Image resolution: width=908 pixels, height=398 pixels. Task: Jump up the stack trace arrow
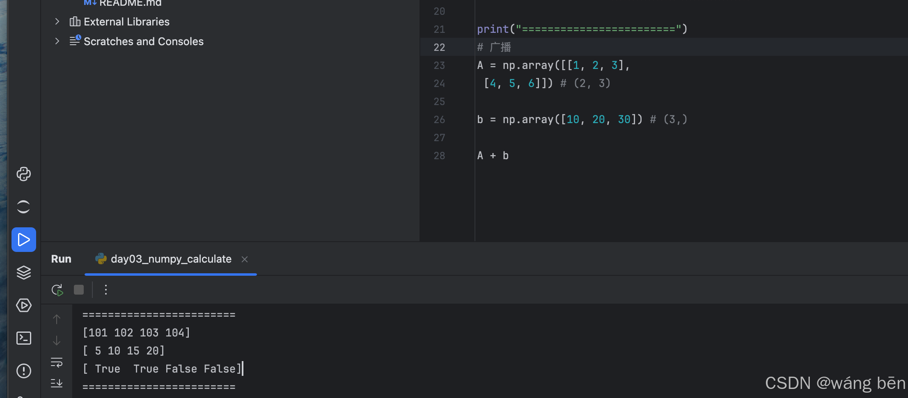coord(57,319)
